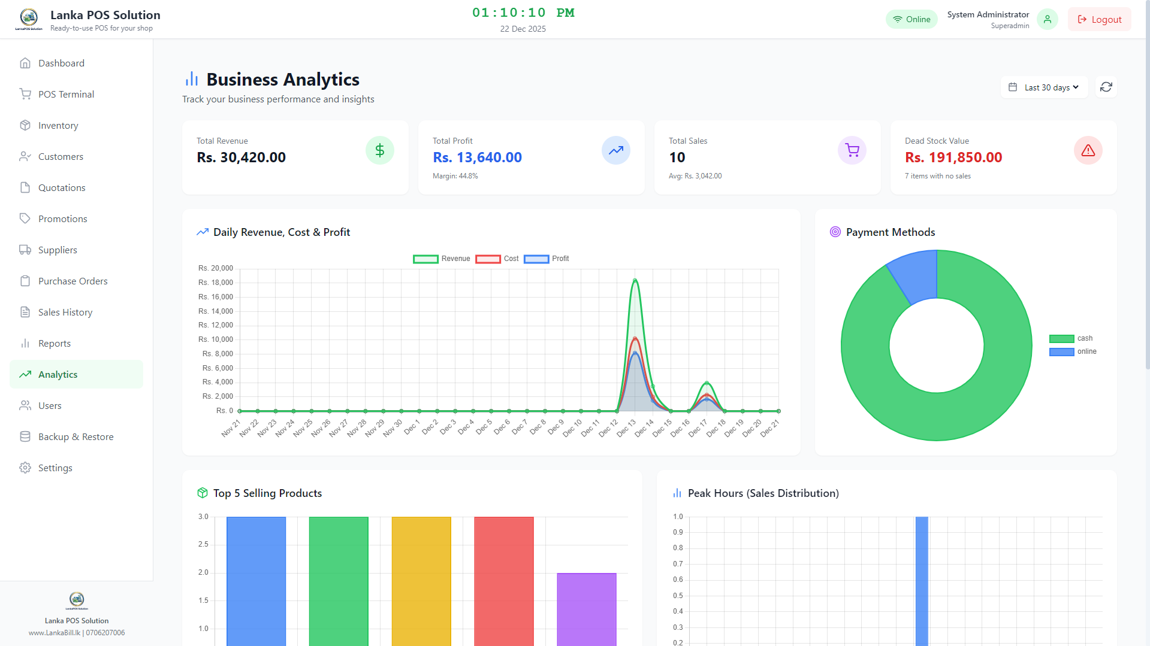This screenshot has width=1150, height=646.
Task: Click the dead stock warning alert icon
Action: (x=1088, y=150)
